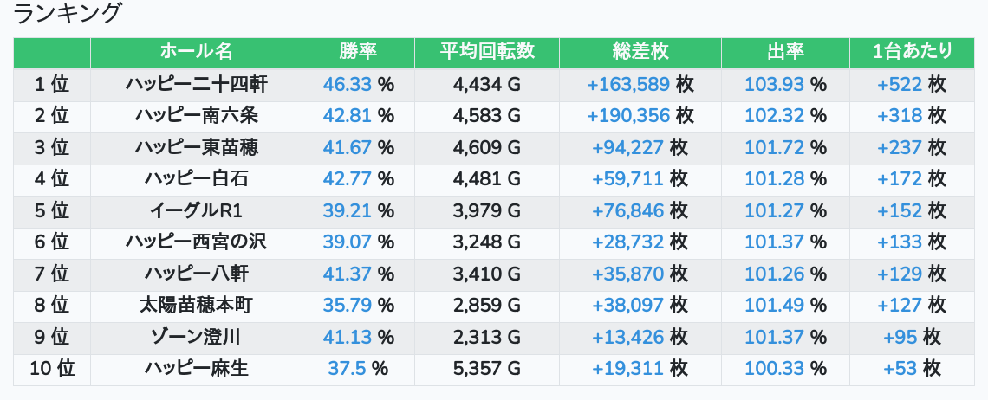The height and width of the screenshot is (400, 988).
Task: Open the +28,732 total difference link
Action: pos(628,242)
